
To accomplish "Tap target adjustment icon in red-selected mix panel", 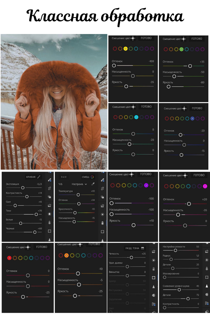I will click(x=28, y=247).
